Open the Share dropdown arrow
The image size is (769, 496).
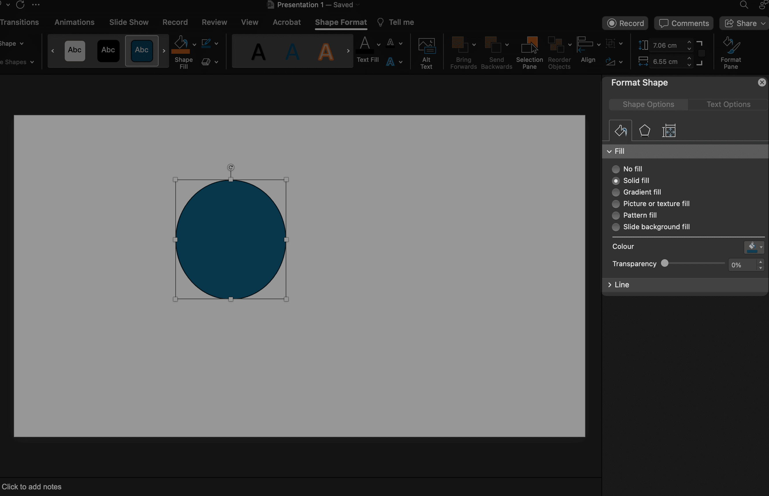pos(763,23)
